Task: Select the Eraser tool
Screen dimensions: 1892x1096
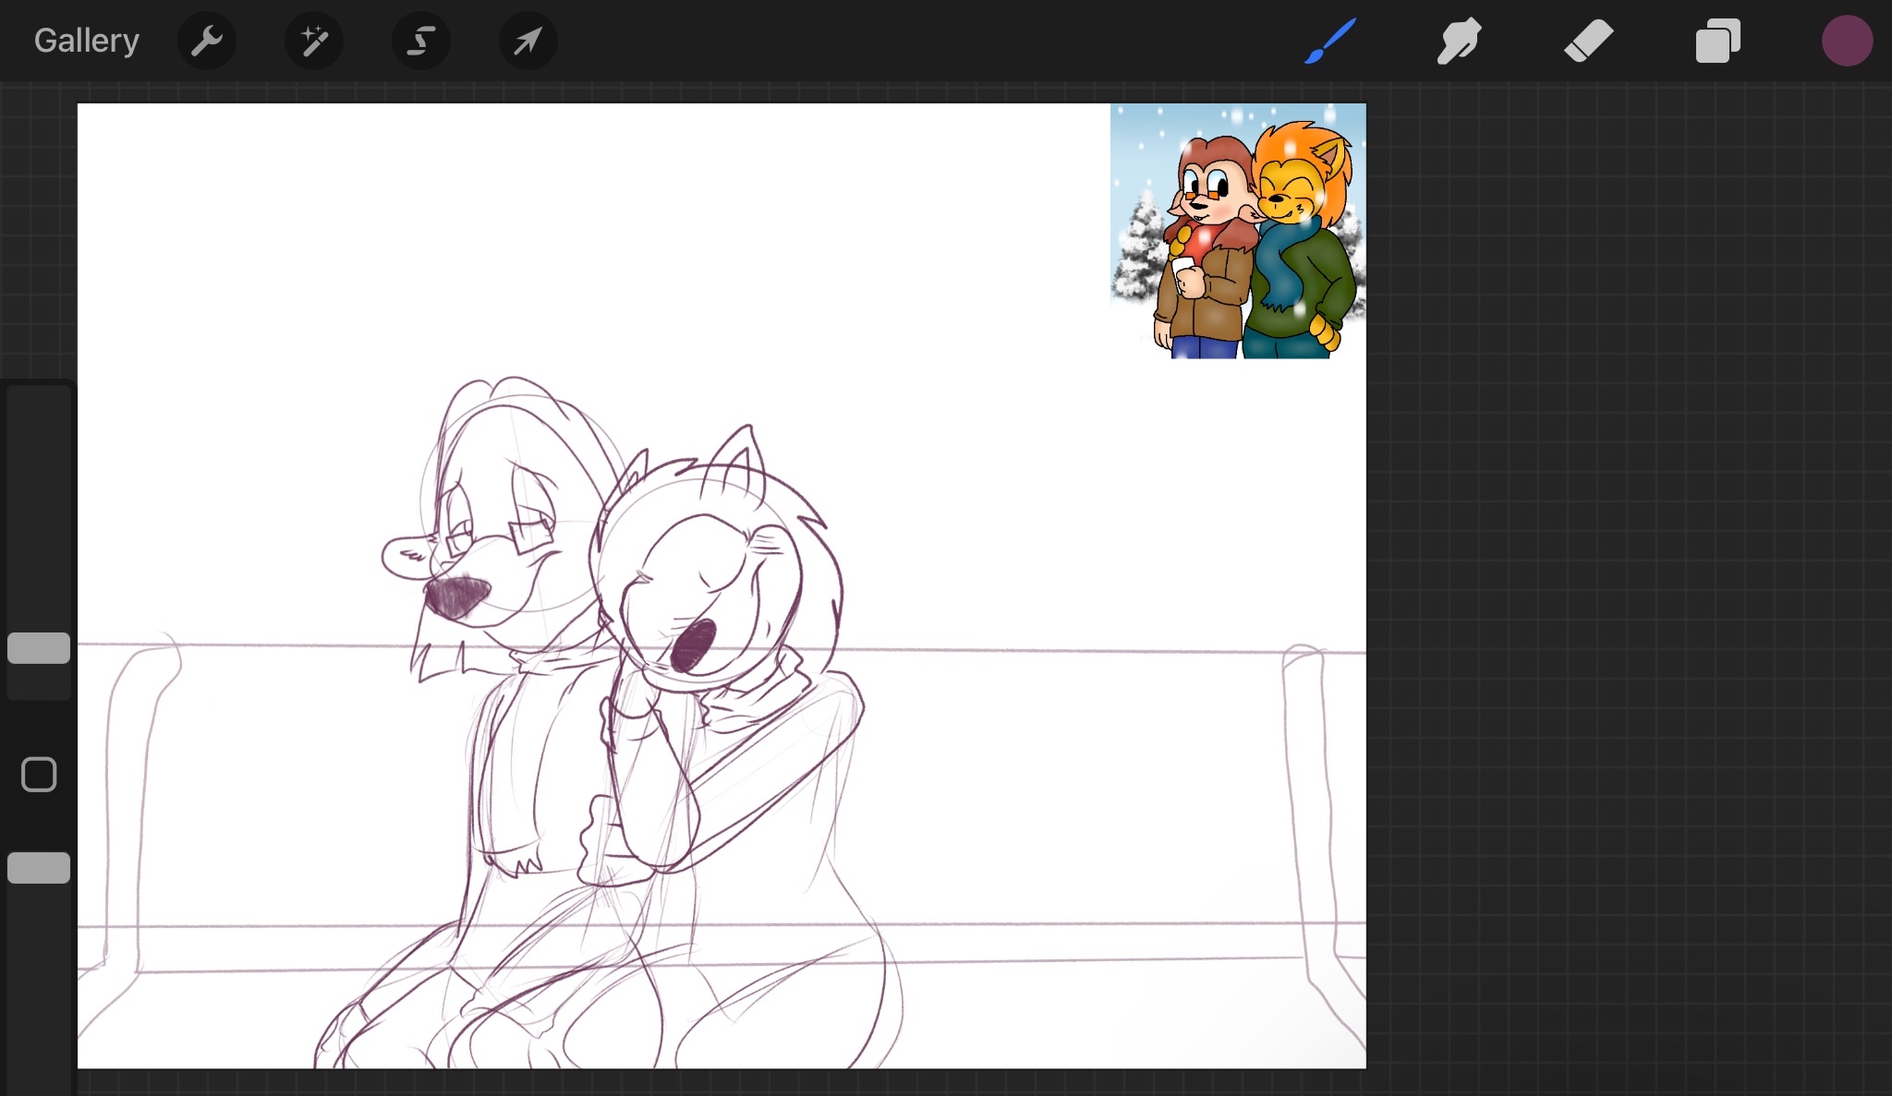Action: point(1588,41)
